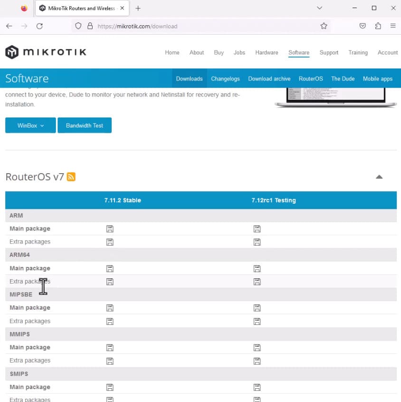The image size is (401, 402).
Task: Click the ARM64 section heading
Action: (x=19, y=255)
